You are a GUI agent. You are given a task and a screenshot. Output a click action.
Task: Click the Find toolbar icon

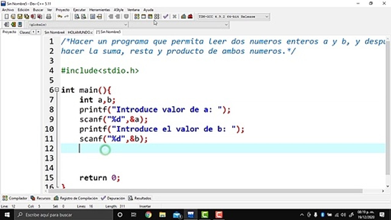[77, 16]
